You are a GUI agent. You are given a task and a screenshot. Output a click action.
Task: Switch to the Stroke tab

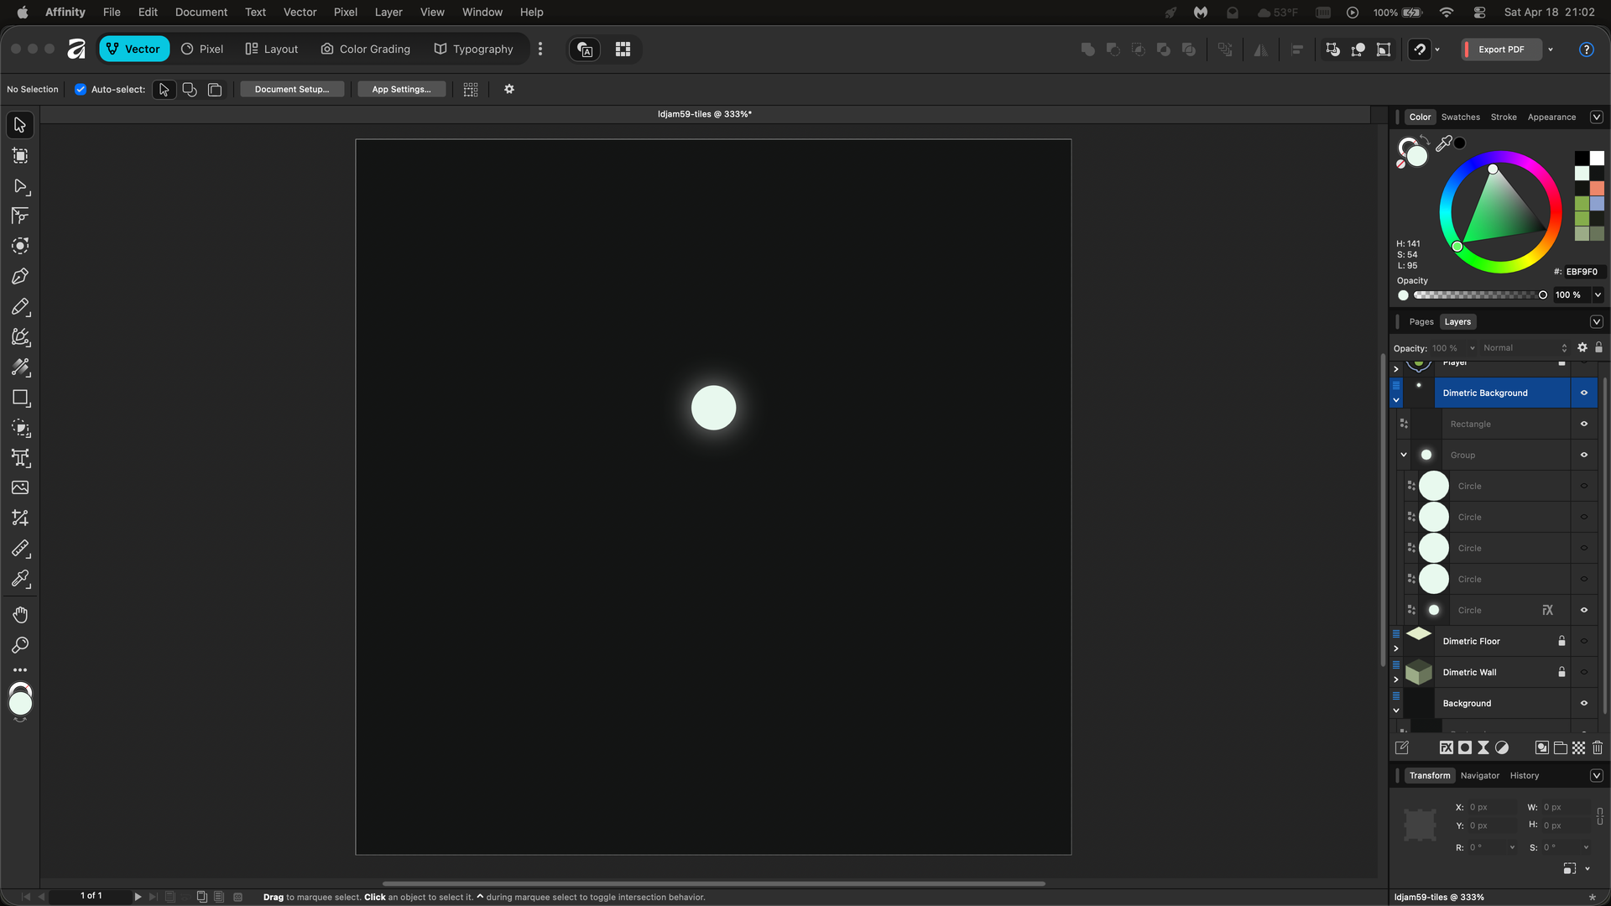click(x=1504, y=117)
